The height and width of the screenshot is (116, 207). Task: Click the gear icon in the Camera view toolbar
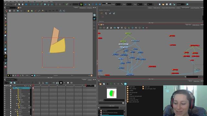pyautogui.click(x=10, y=11)
